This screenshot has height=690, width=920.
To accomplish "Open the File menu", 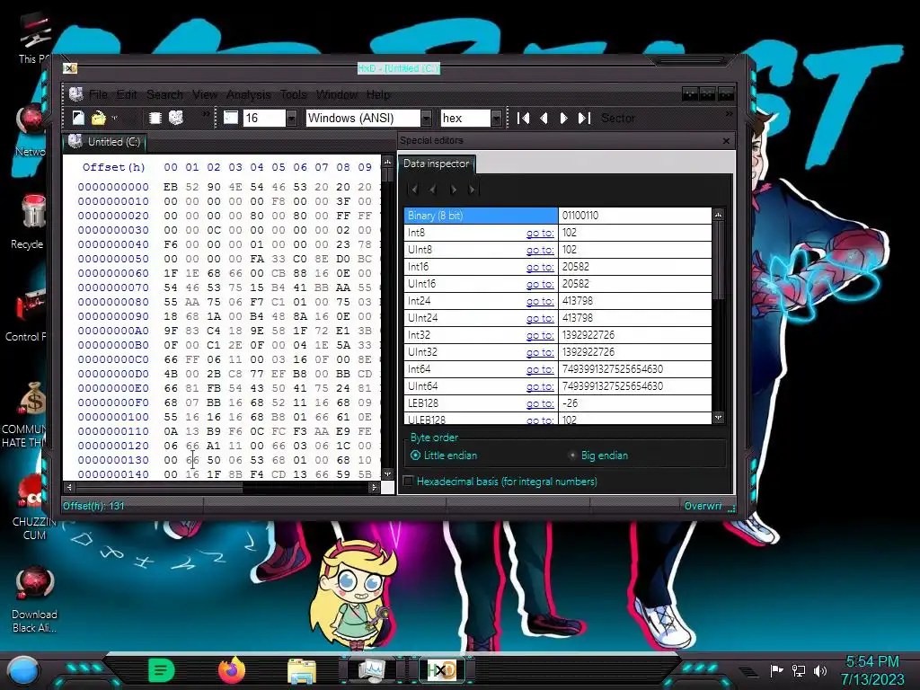I will point(99,94).
